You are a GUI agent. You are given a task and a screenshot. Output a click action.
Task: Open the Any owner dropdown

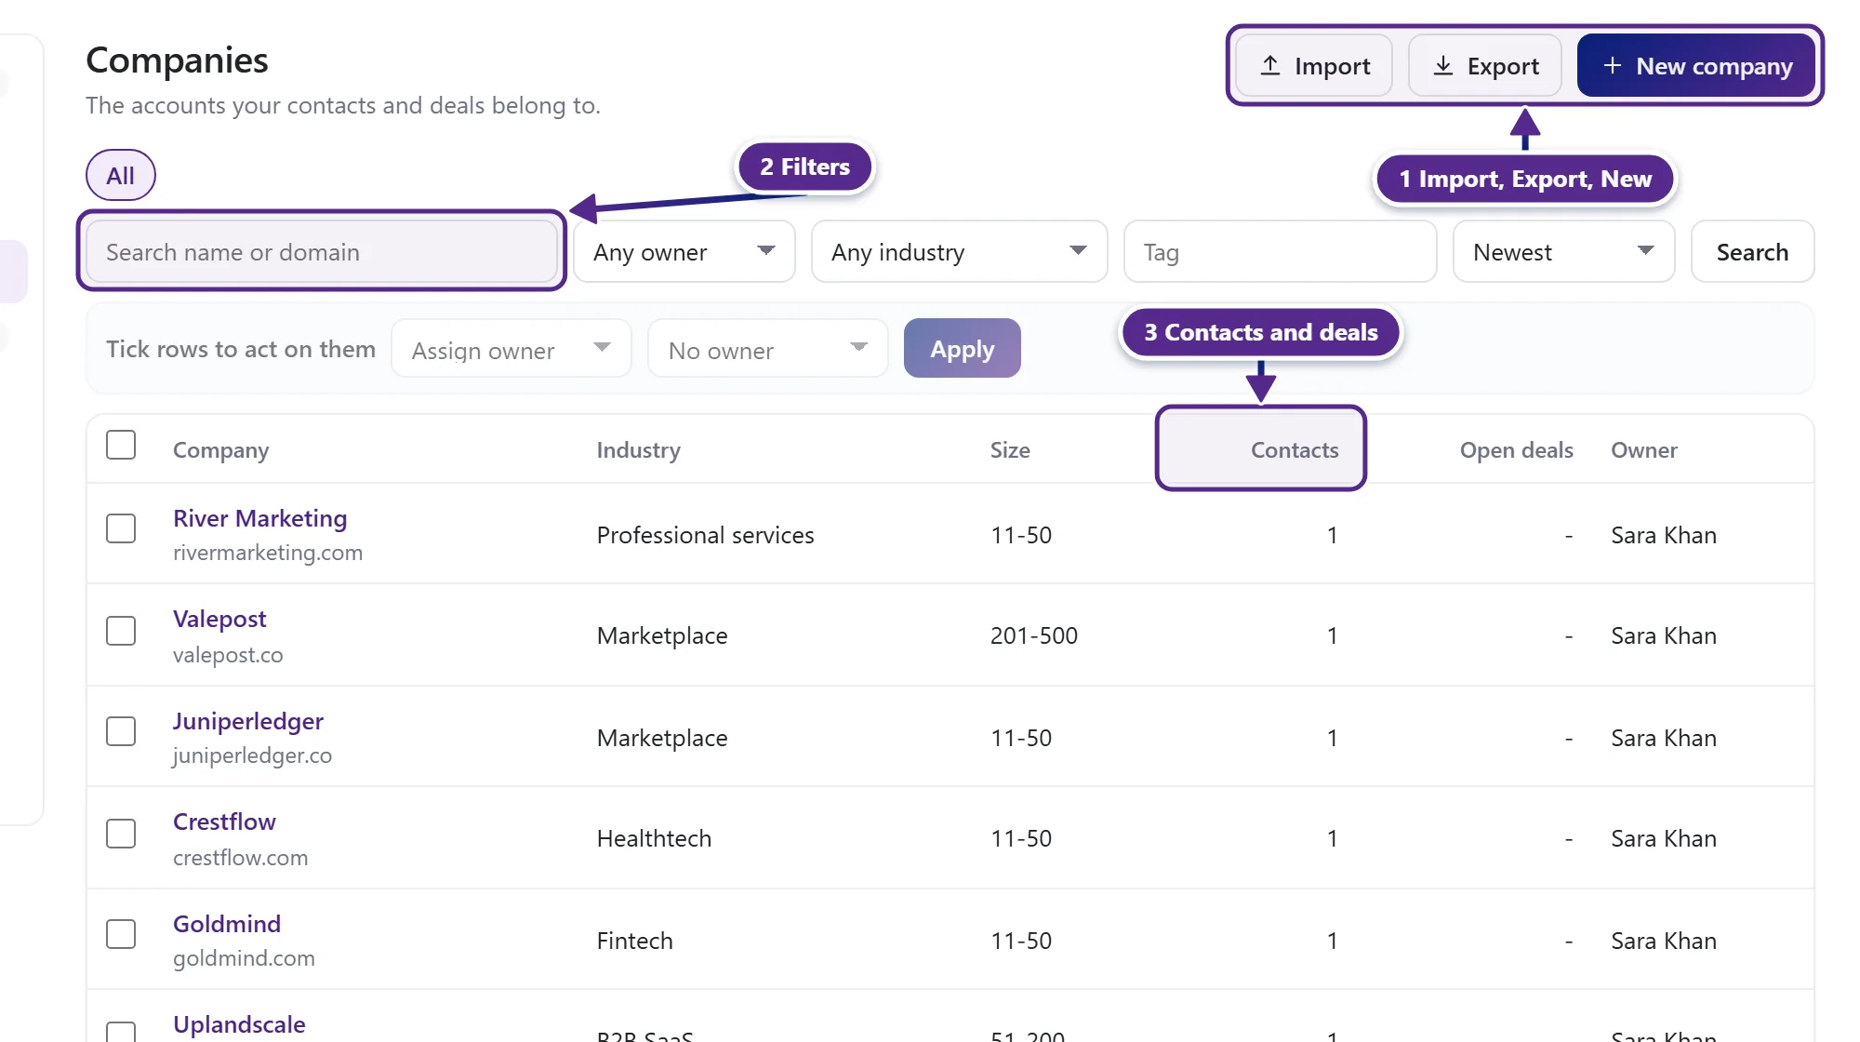684,252
